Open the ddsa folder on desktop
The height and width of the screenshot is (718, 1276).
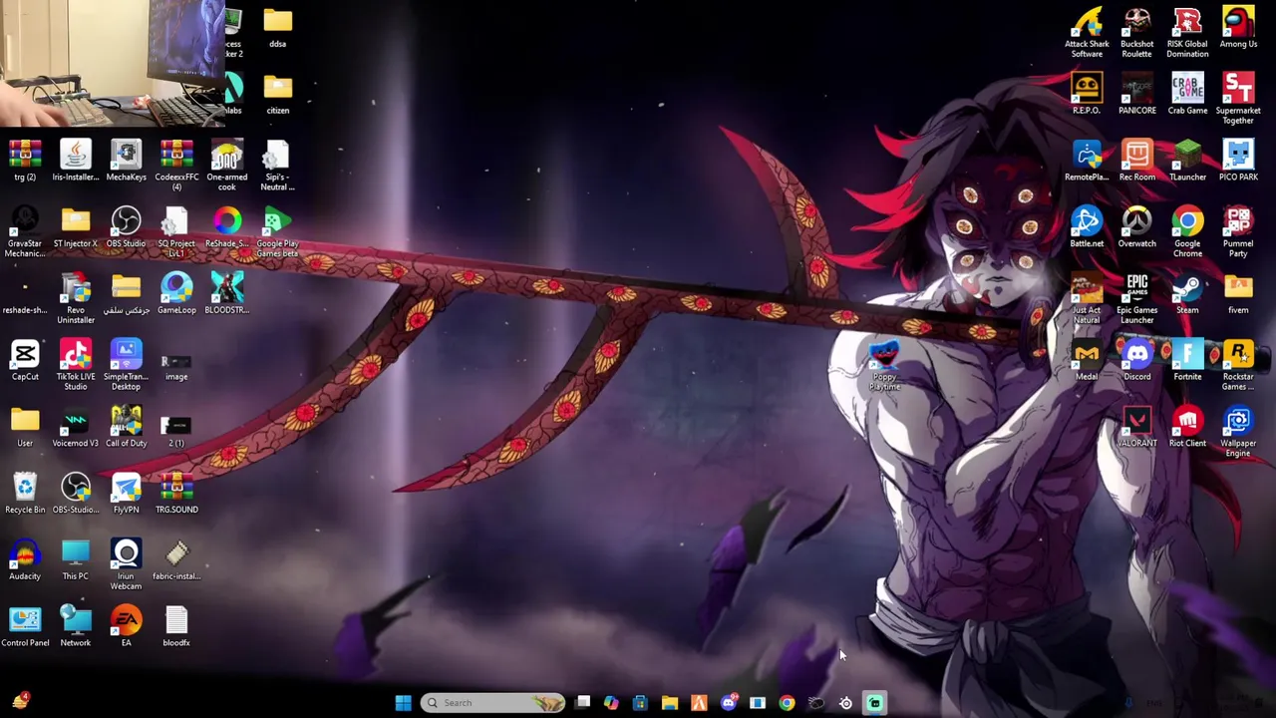tap(278, 27)
